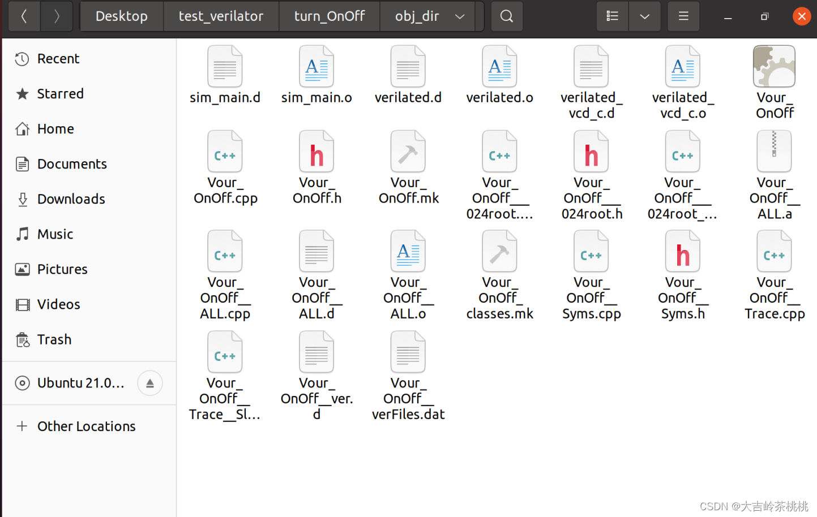
Task: Select Vour_OnOff__ver.d file icon
Action: click(x=316, y=352)
